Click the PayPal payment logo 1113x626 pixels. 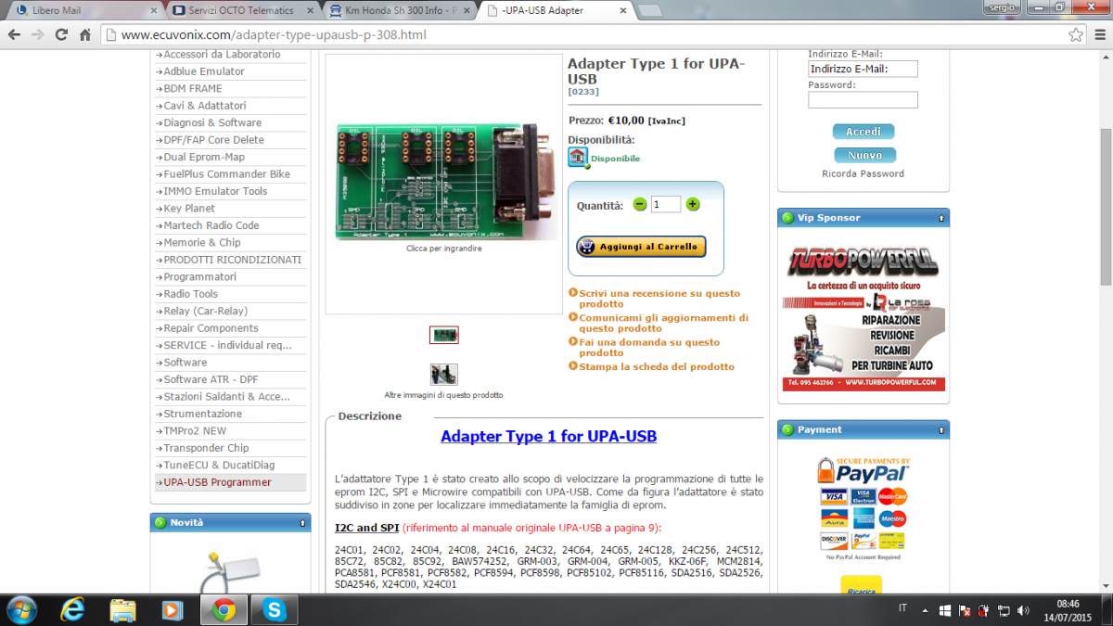(863, 469)
